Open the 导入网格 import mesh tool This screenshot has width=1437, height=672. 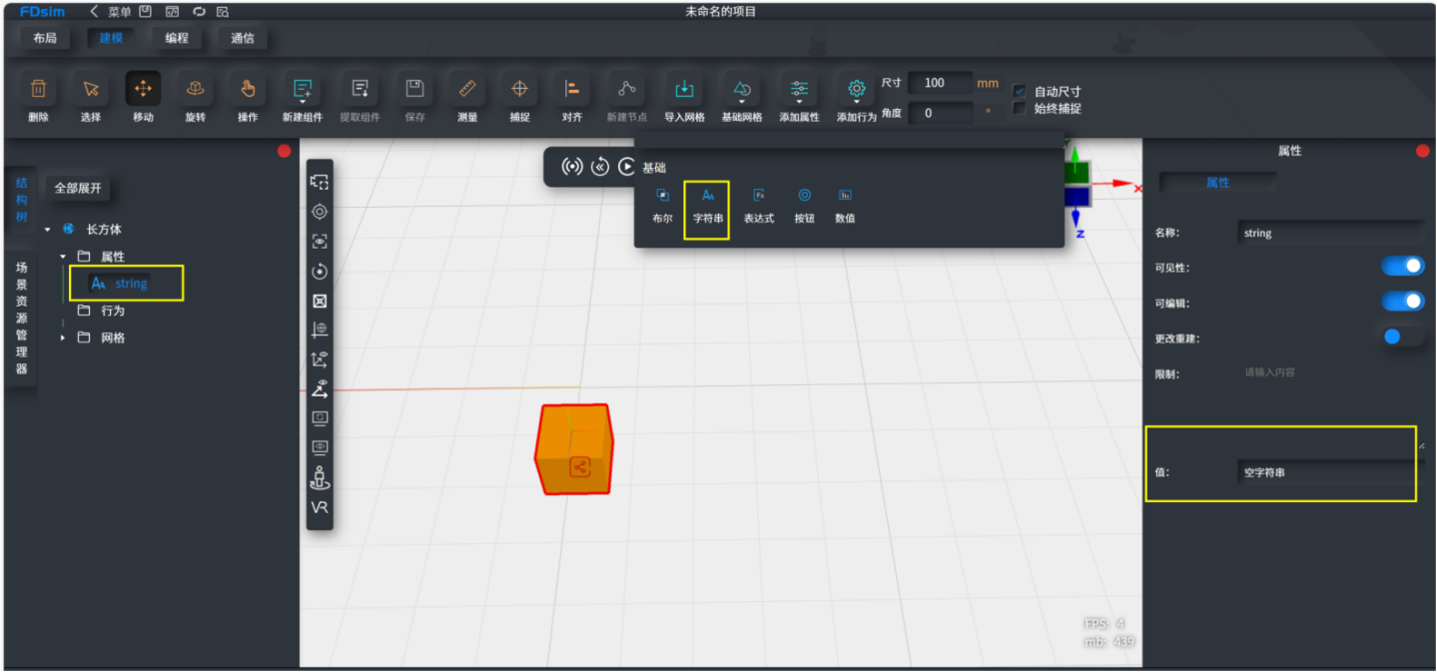tap(684, 89)
